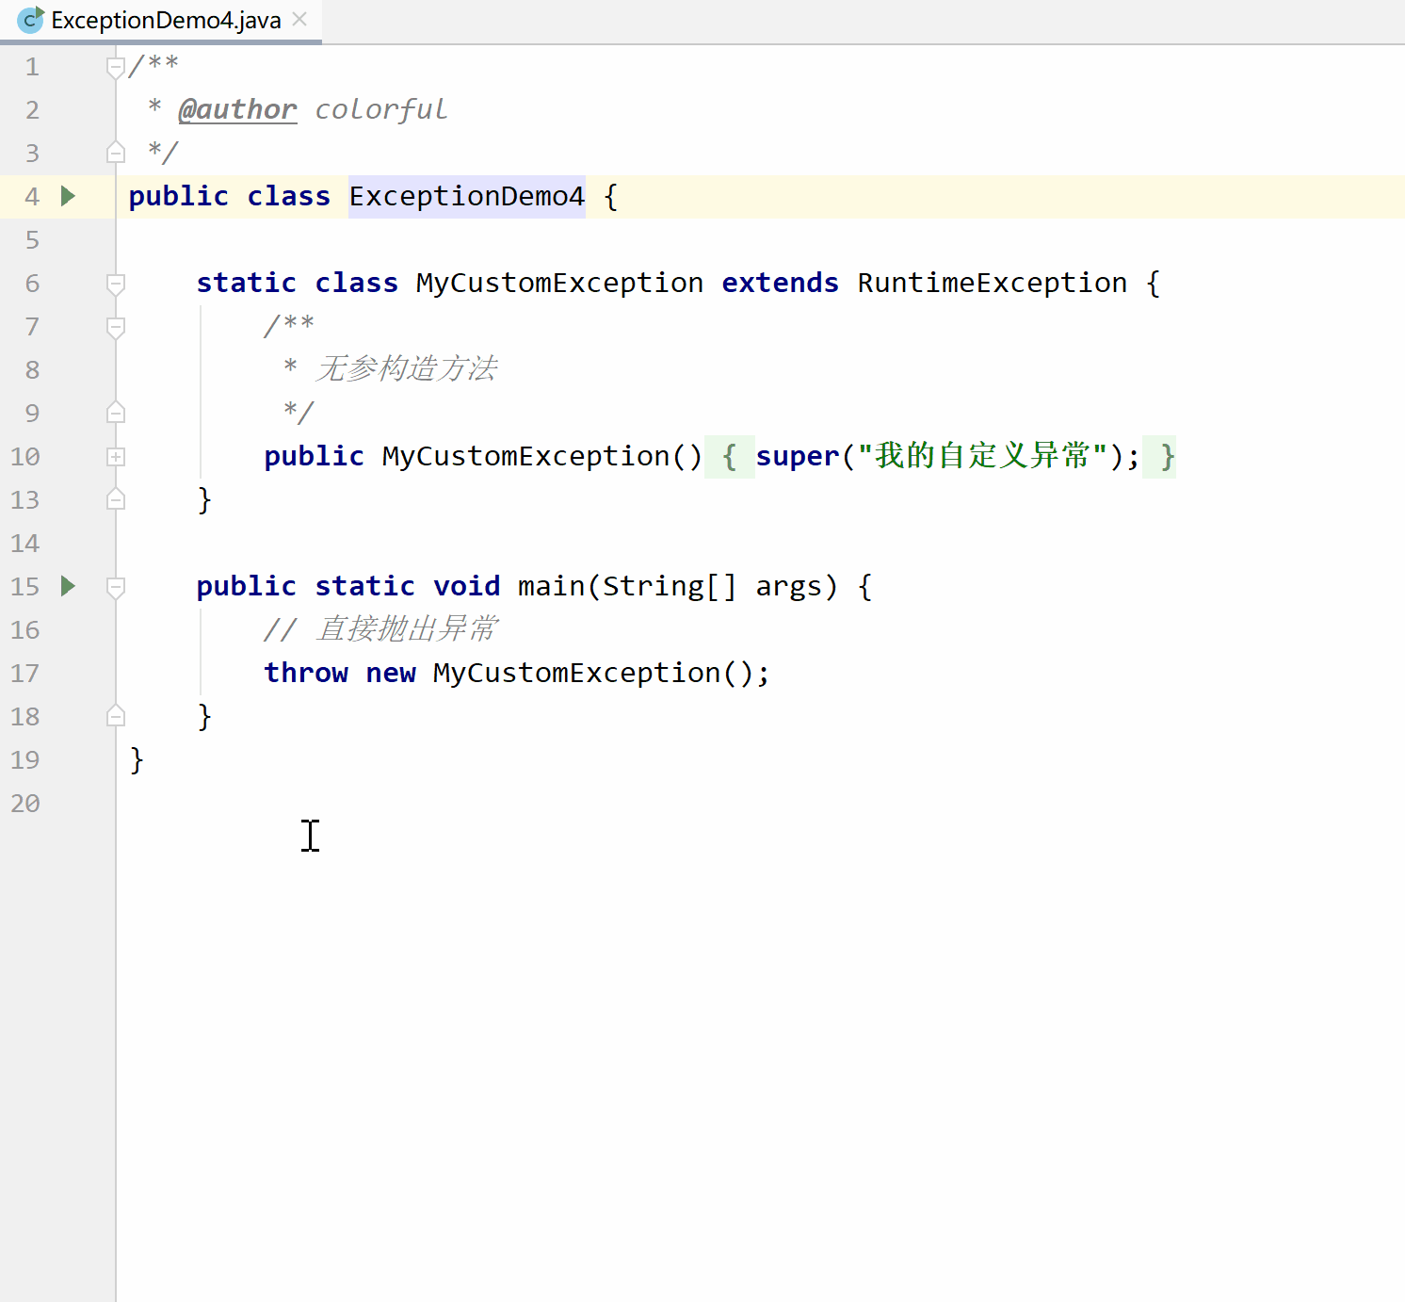Expand the folded constructor body at line 10
The width and height of the screenshot is (1405, 1302).
[116, 457]
